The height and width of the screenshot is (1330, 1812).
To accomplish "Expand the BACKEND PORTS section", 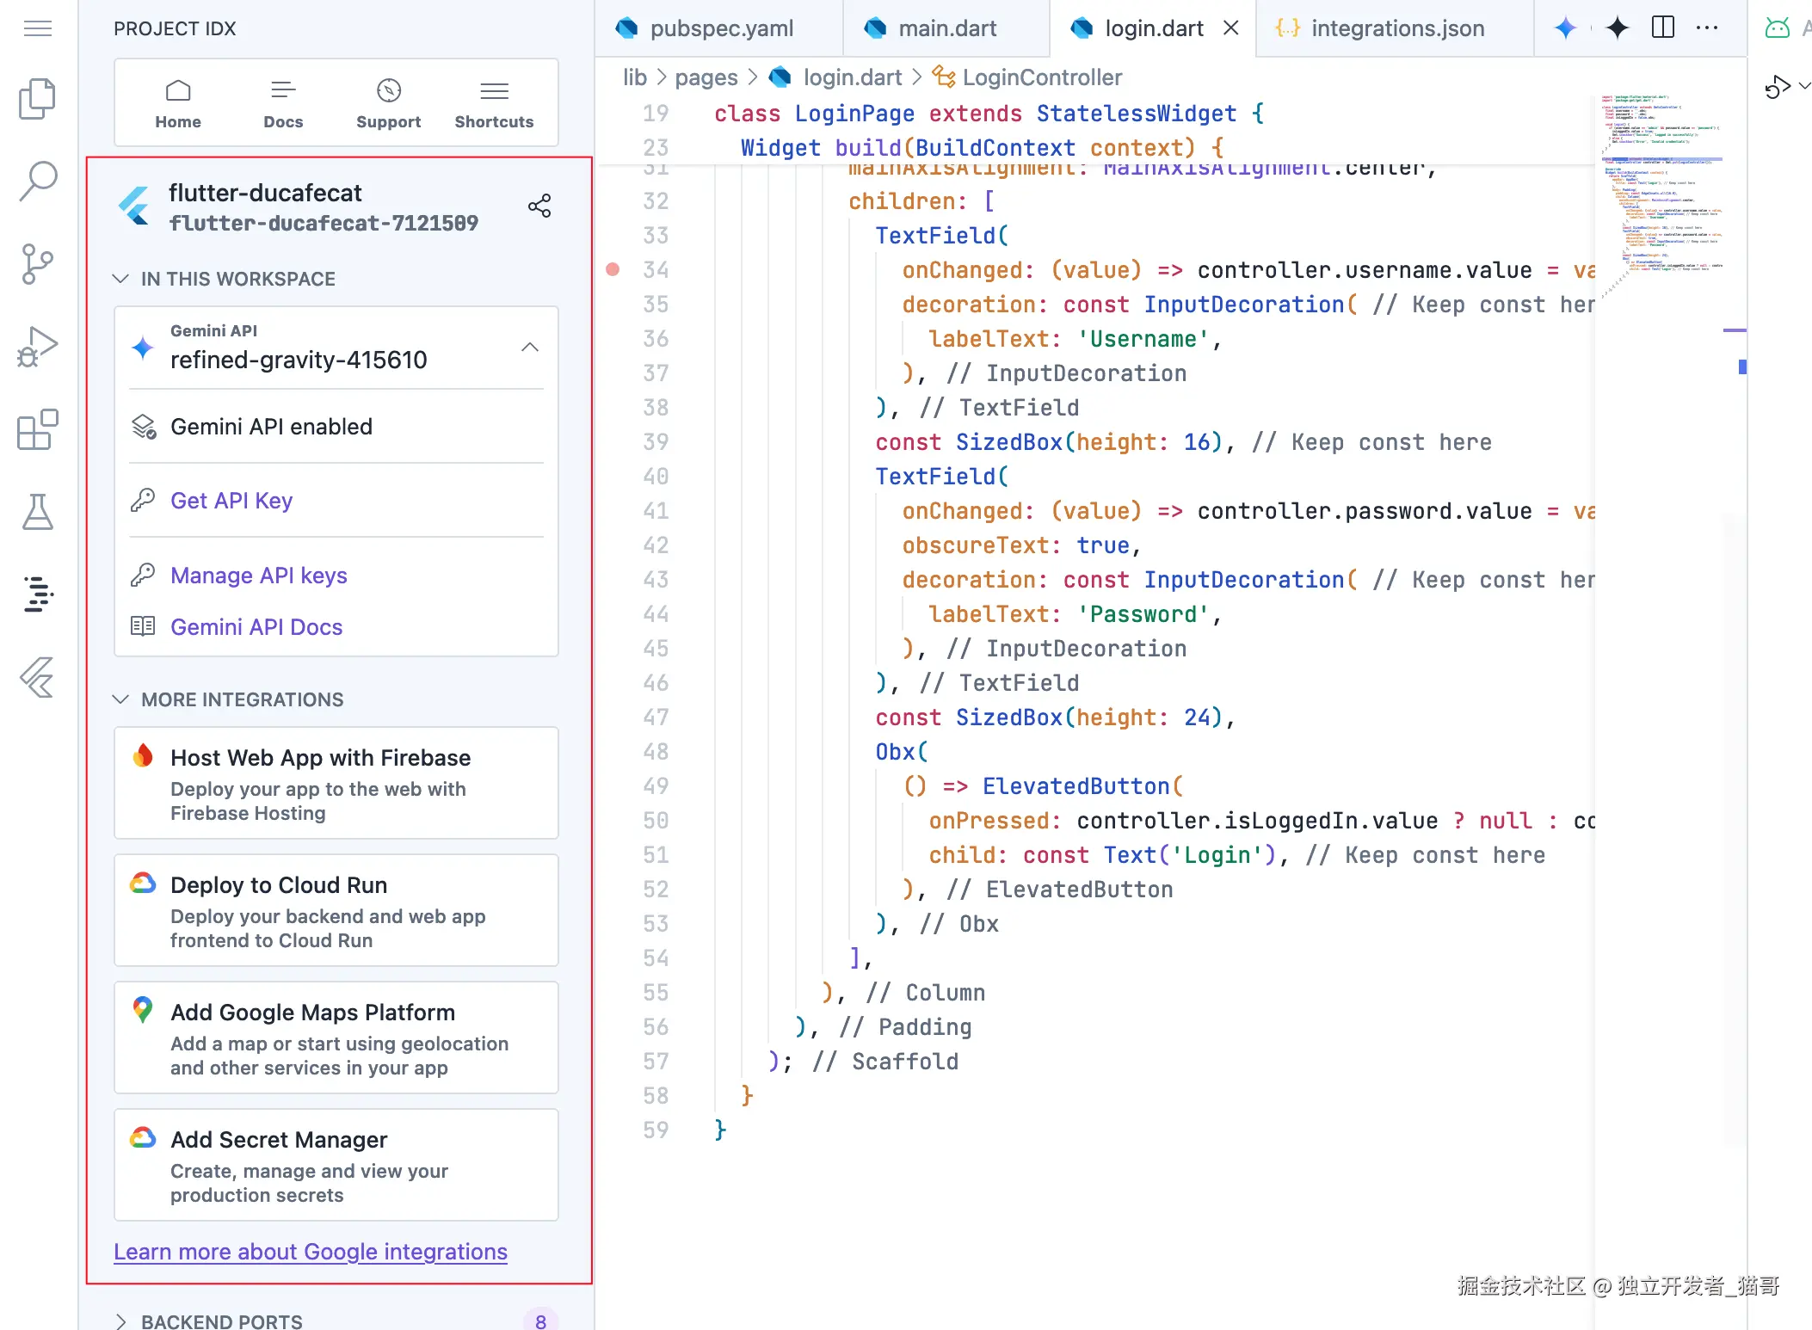I will pyautogui.click(x=121, y=1321).
